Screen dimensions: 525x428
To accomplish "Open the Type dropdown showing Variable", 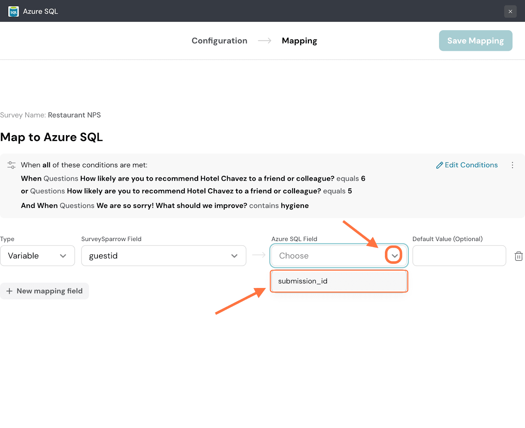I will point(37,256).
